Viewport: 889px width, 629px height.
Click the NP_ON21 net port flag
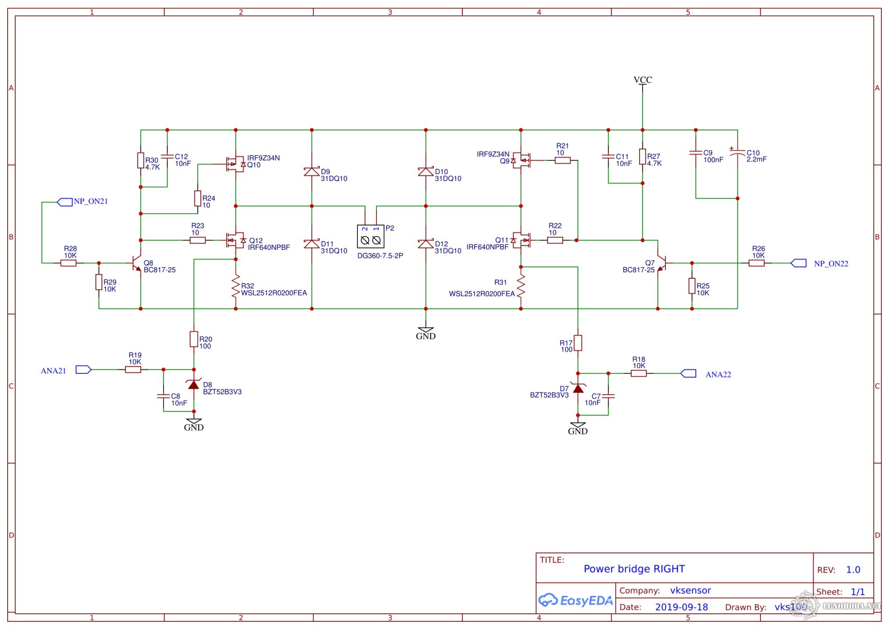[x=65, y=202]
